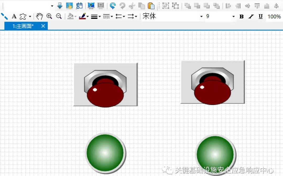
Task: Expand the shape tool dropdown arrow
Action: 30,17
